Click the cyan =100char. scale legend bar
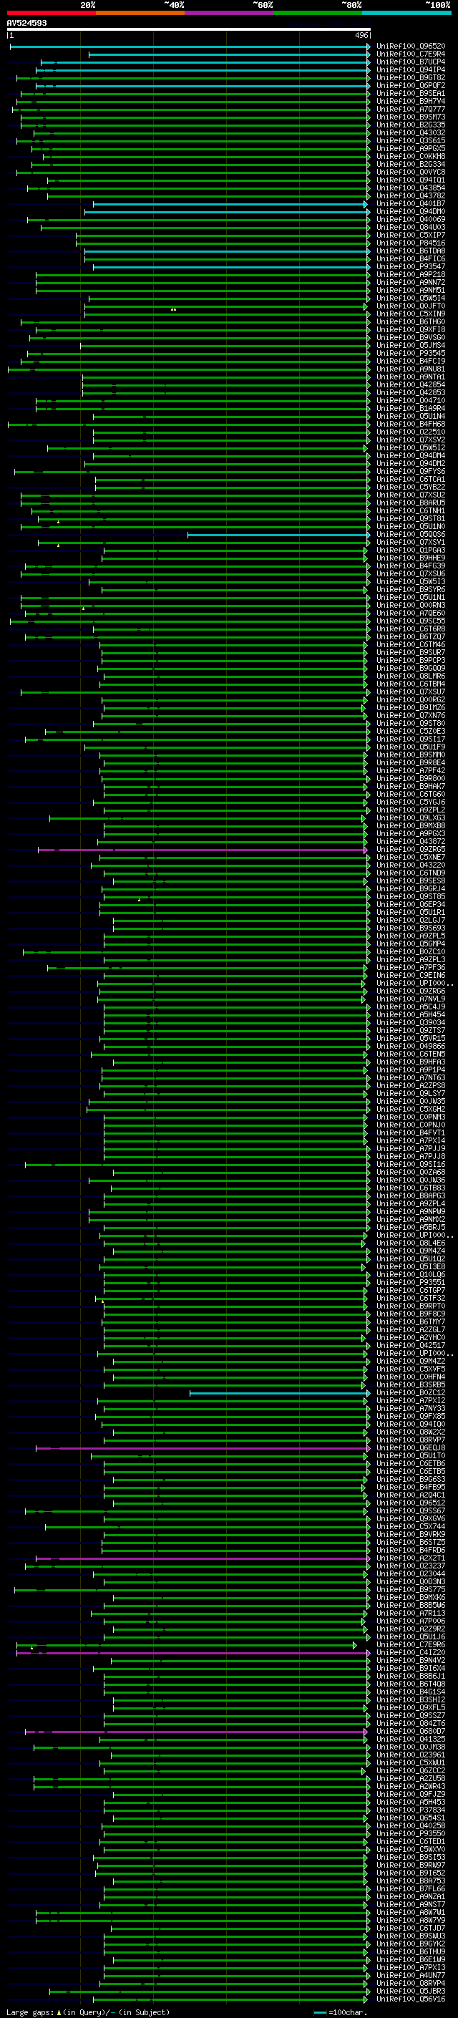 pos(319,2012)
